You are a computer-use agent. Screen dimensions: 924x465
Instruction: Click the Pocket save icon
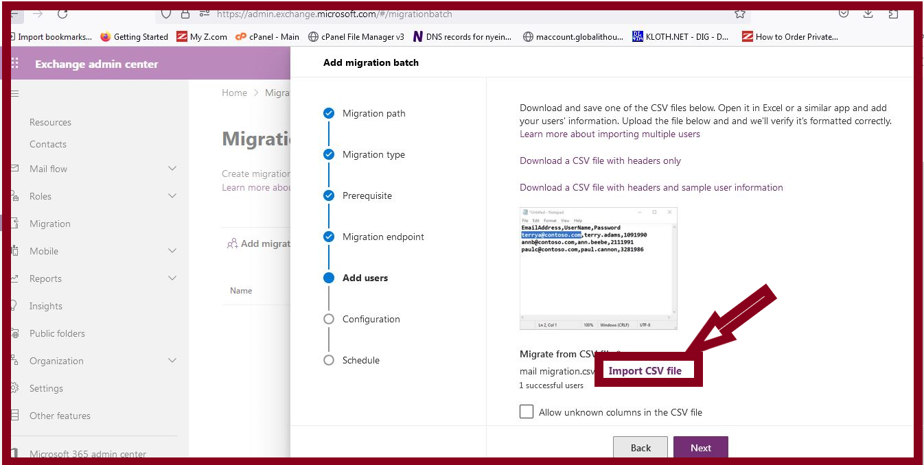[x=844, y=13]
